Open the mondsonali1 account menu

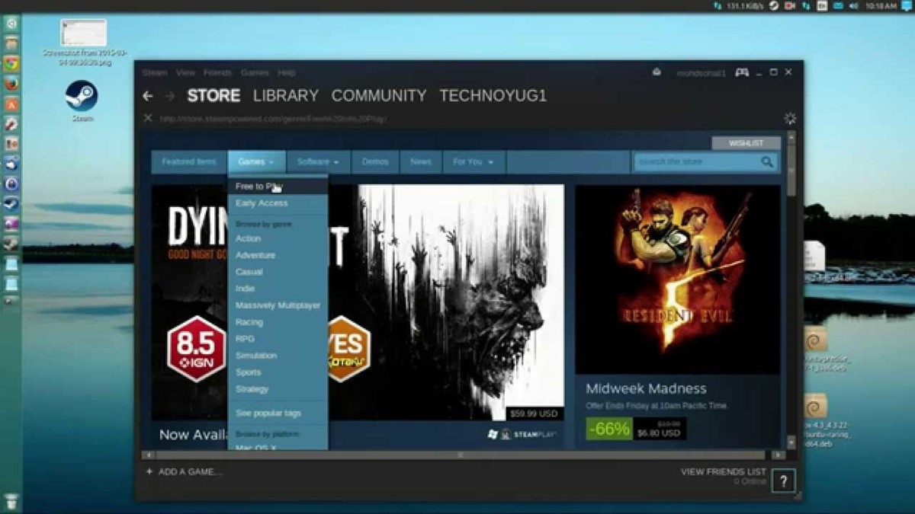(x=701, y=73)
